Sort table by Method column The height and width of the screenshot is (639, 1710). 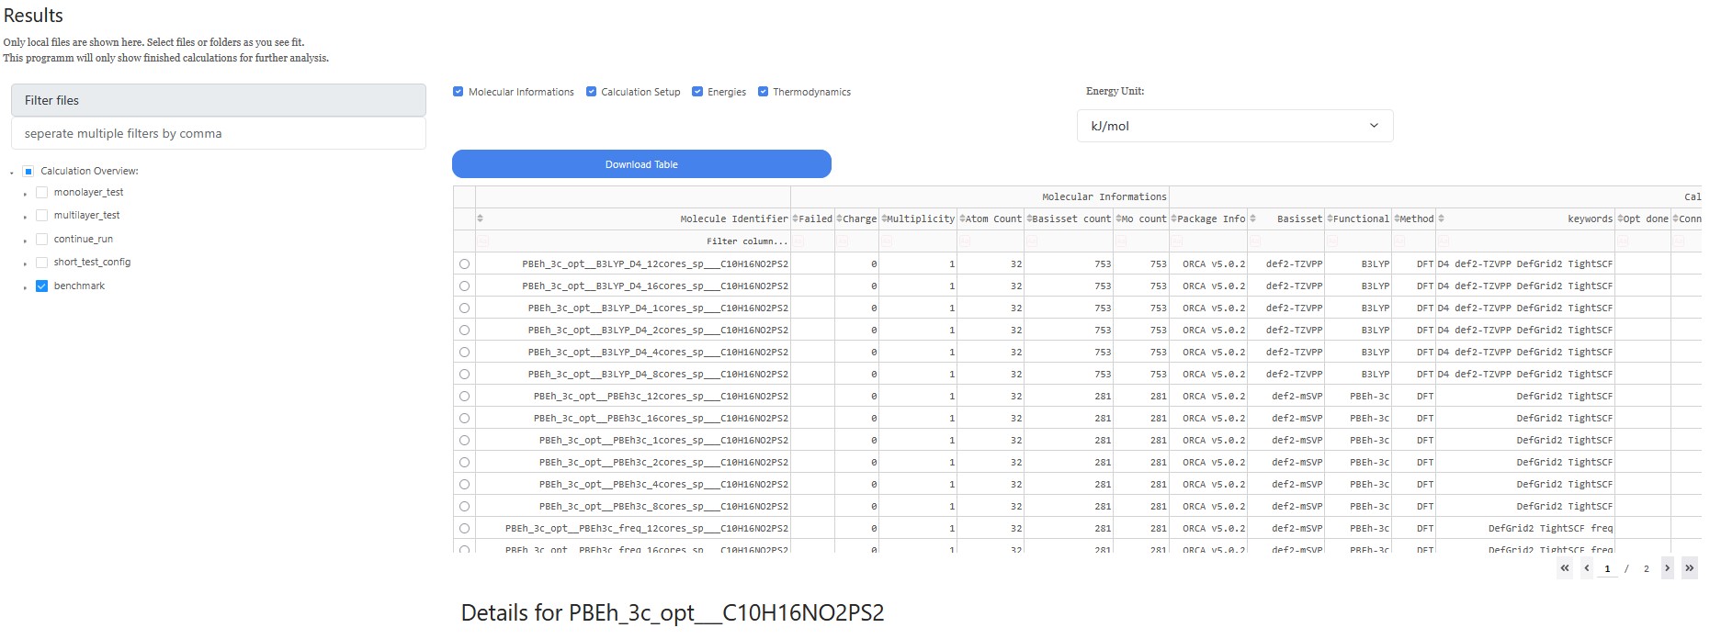click(1397, 219)
